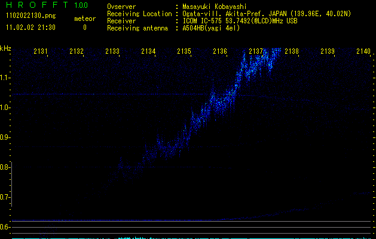Screen dimensions: 376x239
Task: Click the 0.8 frequency axis label
Action: [x=5, y=167]
